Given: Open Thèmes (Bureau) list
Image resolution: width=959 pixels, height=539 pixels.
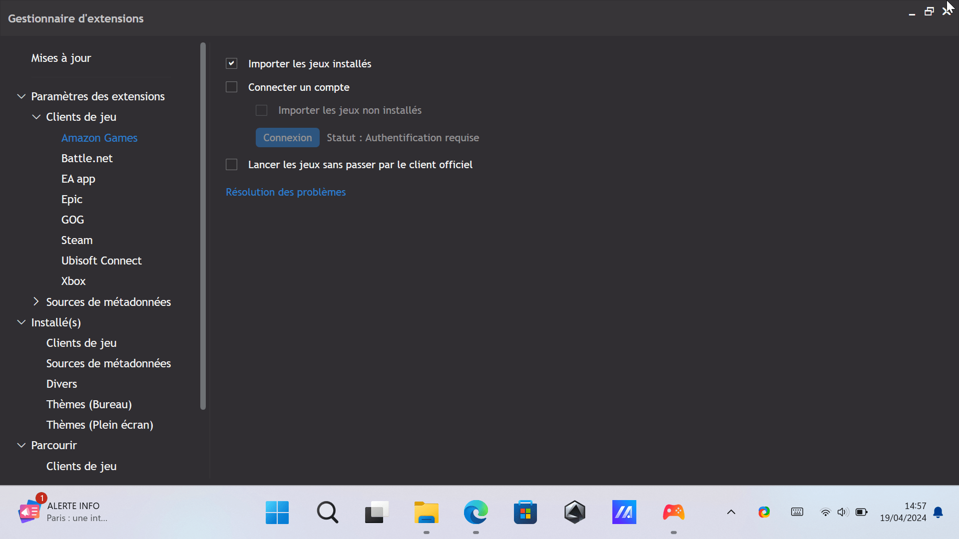Looking at the screenshot, I should coord(89,404).
